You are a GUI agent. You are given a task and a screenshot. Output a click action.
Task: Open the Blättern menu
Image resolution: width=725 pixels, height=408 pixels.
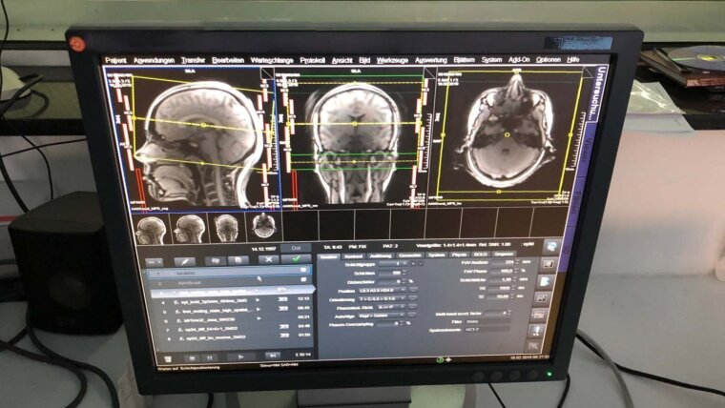click(x=464, y=60)
